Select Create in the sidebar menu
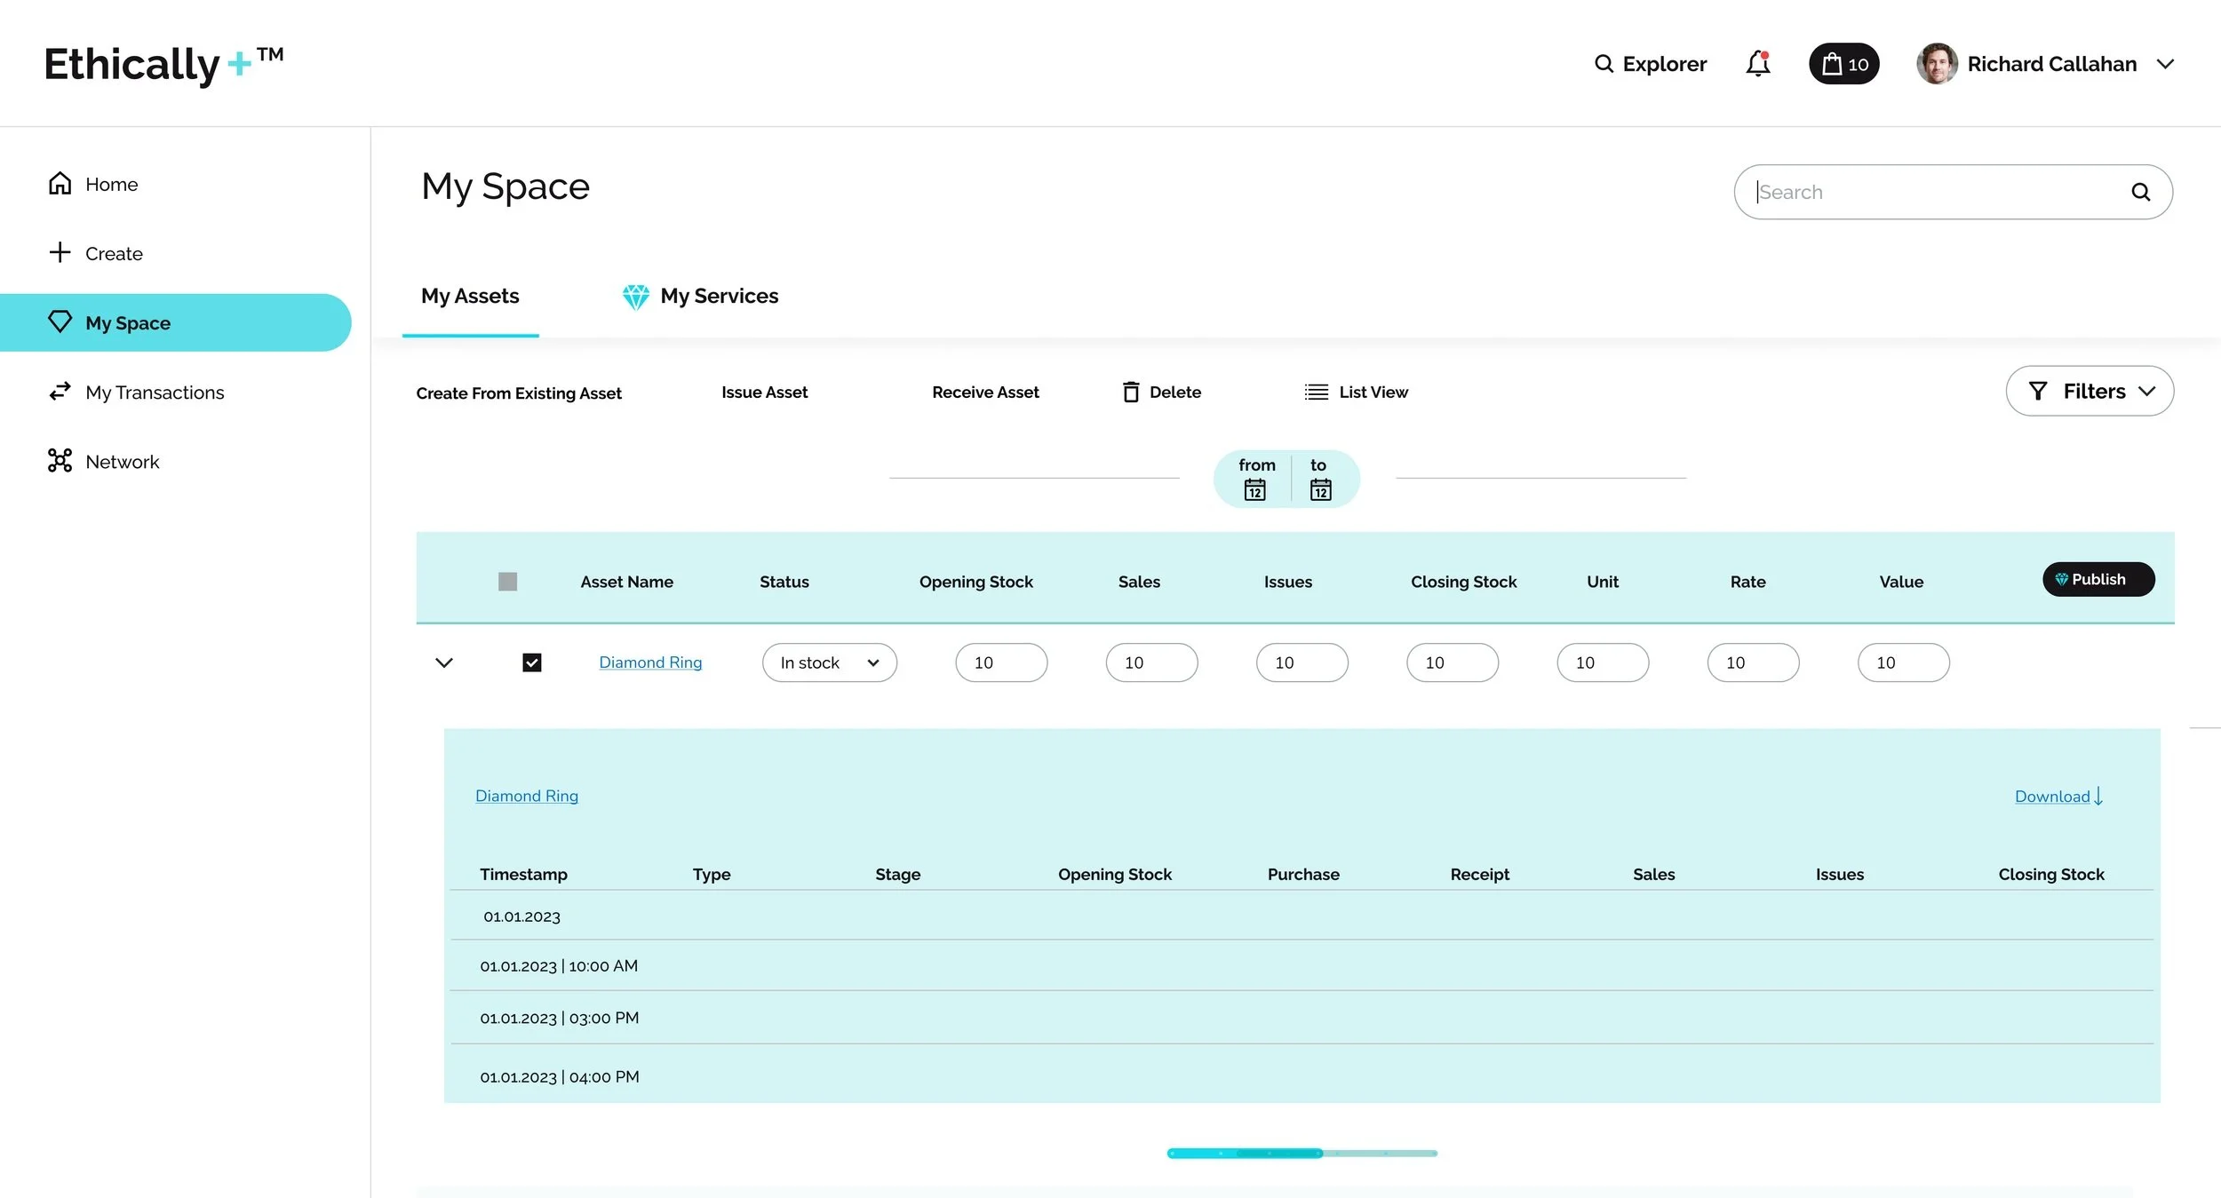The image size is (2221, 1198). [x=113, y=254]
